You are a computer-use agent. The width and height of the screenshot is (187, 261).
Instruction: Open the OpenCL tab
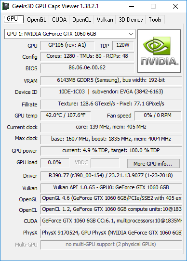pos(81,20)
